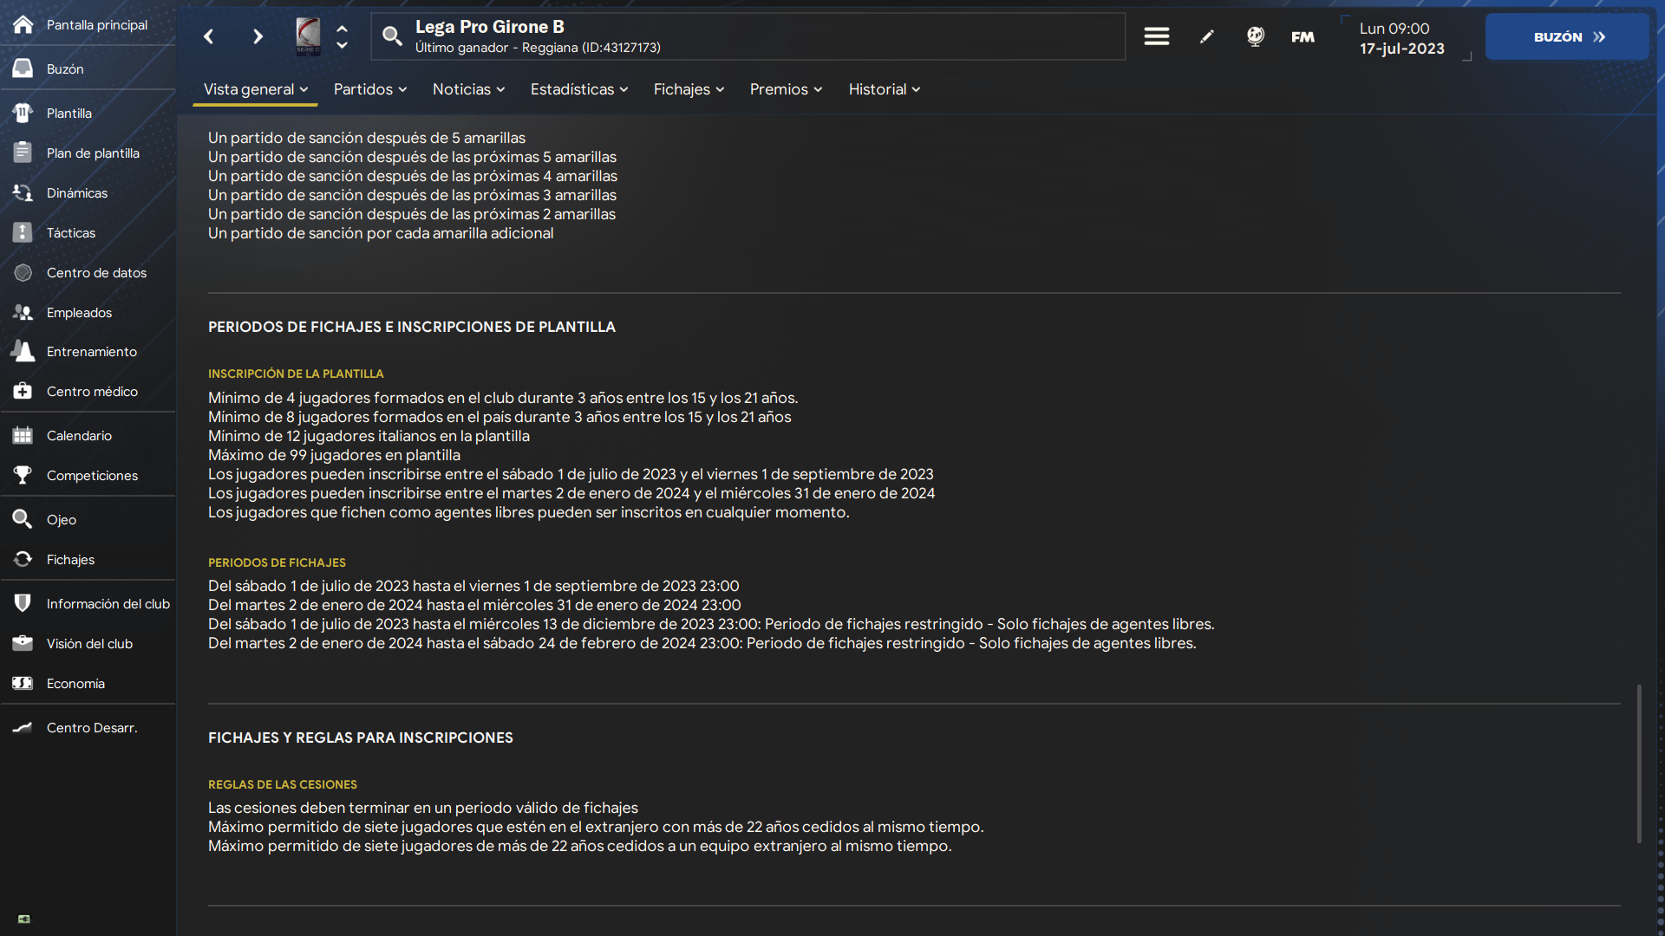Click the search magnifier icon
1665x936 pixels.
coord(392,36)
